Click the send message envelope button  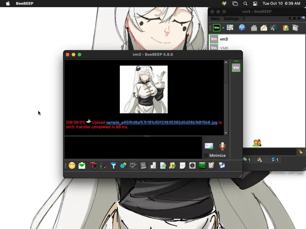pos(209,146)
